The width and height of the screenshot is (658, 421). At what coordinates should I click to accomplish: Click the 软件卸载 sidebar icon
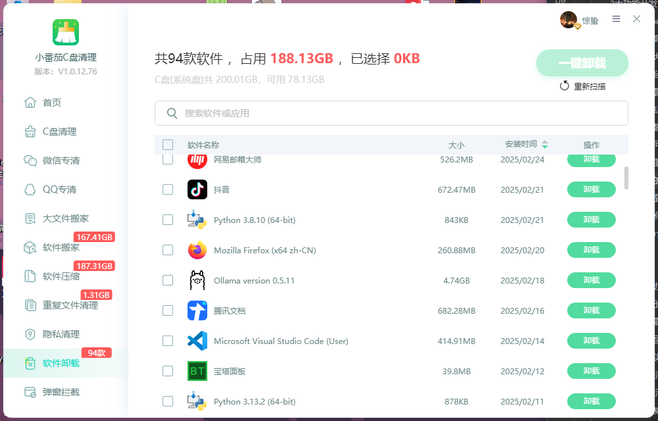point(30,363)
